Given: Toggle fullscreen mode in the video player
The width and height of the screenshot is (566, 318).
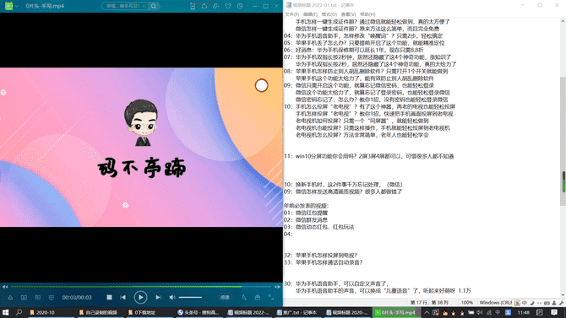Looking at the screenshot, I should coord(271,297).
